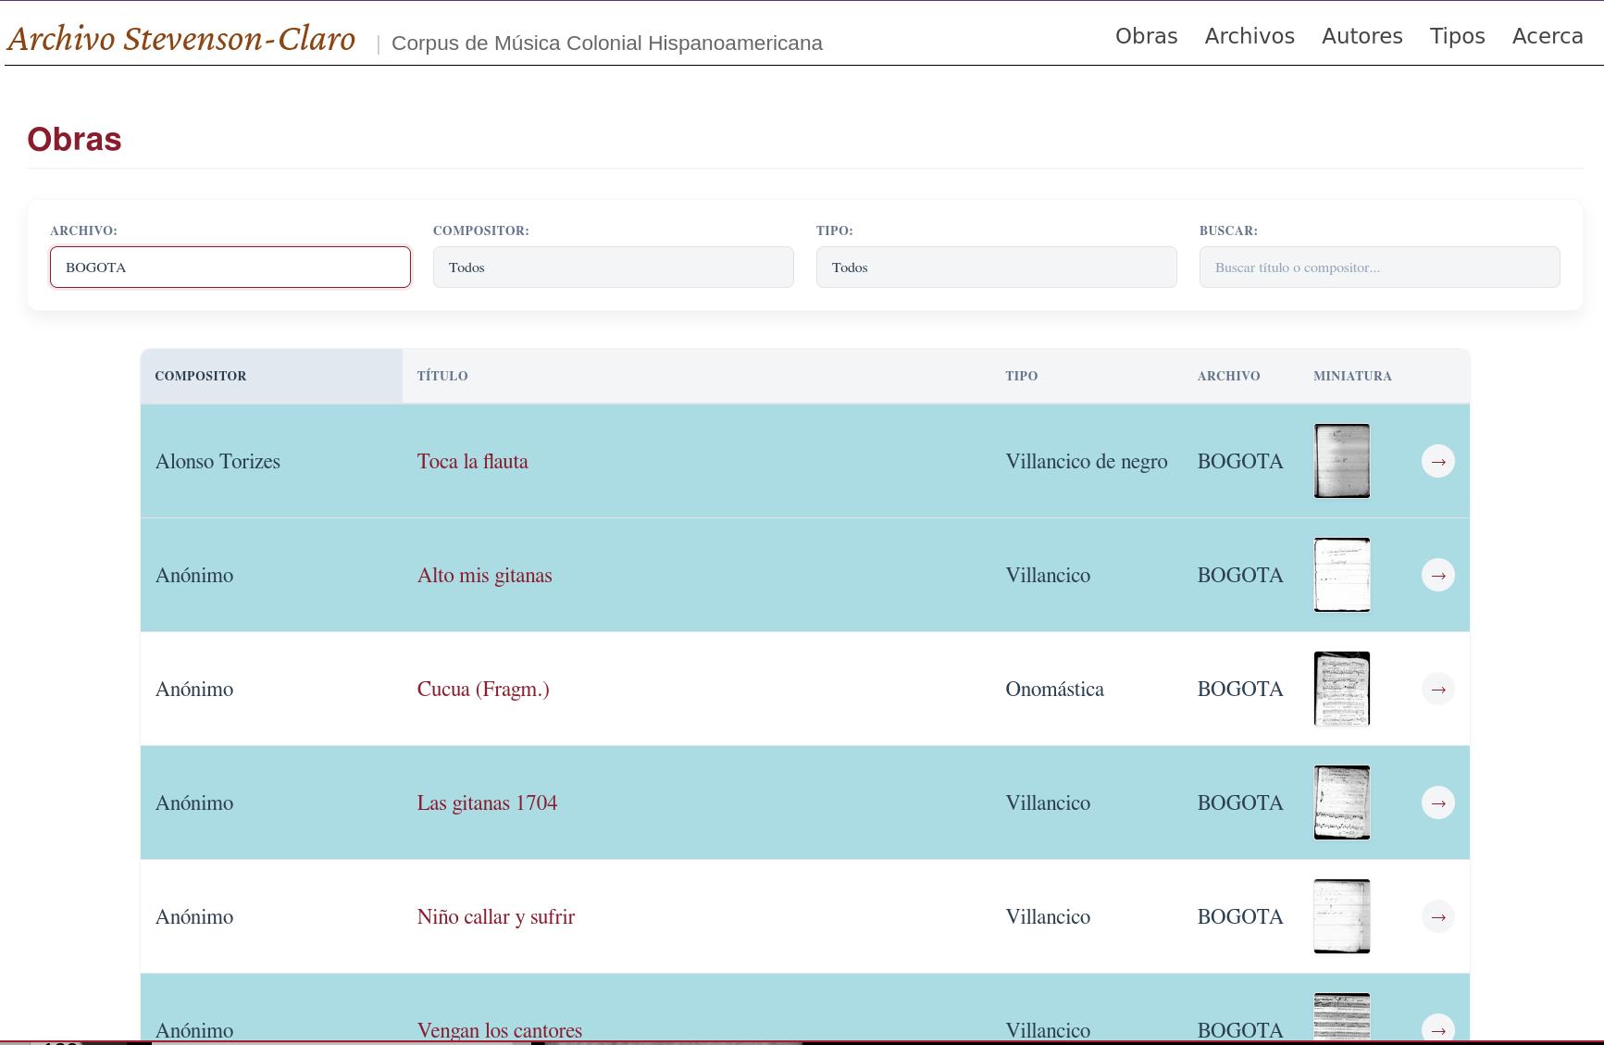Image resolution: width=1604 pixels, height=1045 pixels.
Task: Click arrow icon for Niño callar y sufrir row
Action: pyautogui.click(x=1437, y=916)
